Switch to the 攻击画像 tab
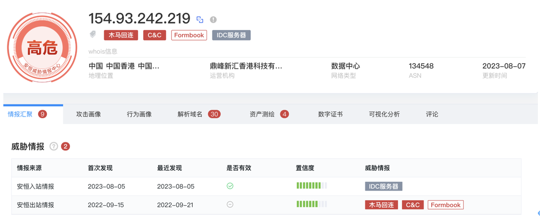The image size is (540, 221). pyautogui.click(x=88, y=114)
